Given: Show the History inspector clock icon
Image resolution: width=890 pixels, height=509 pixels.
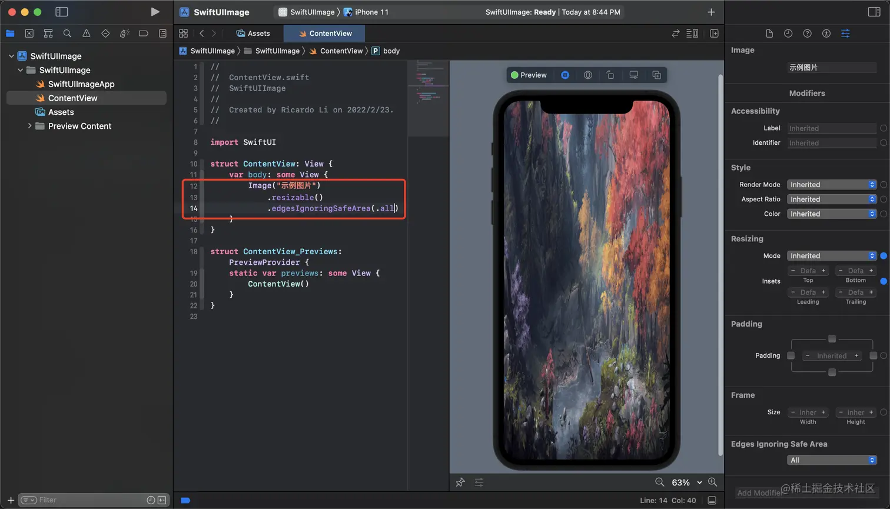Looking at the screenshot, I should click(x=788, y=34).
